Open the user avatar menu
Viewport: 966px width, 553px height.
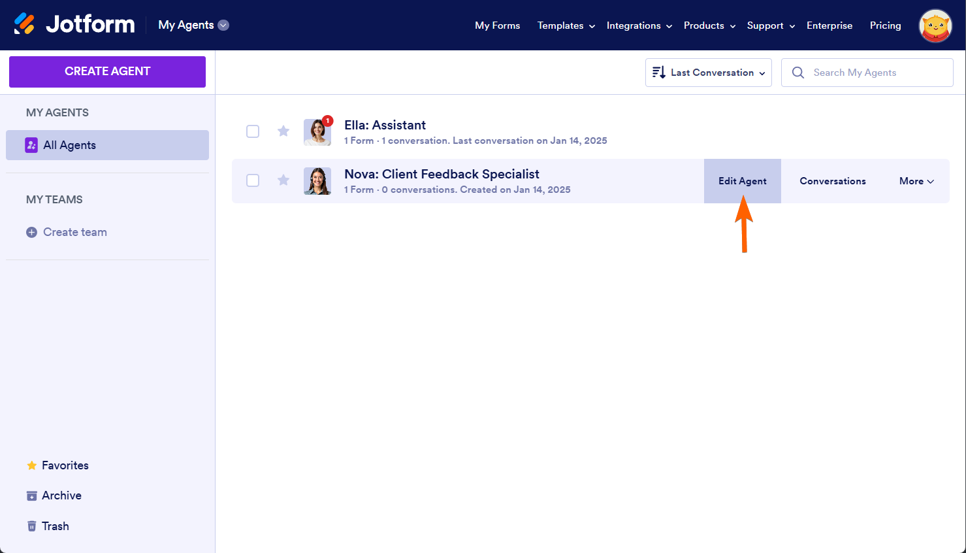pyautogui.click(x=935, y=25)
